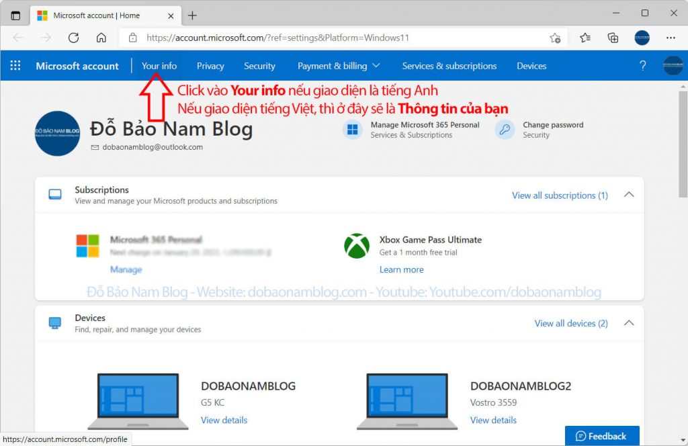Open the Microsoft apps grid launcher

15,66
